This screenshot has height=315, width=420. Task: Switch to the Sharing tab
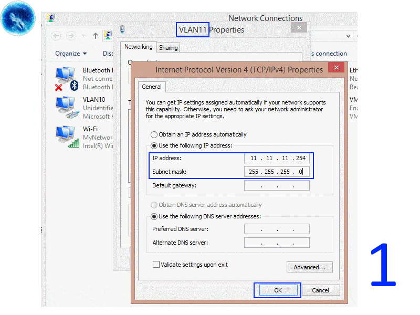168,47
